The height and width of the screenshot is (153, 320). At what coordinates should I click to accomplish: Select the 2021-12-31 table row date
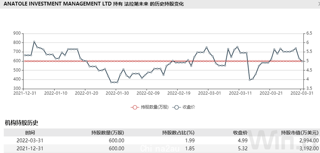30,148
